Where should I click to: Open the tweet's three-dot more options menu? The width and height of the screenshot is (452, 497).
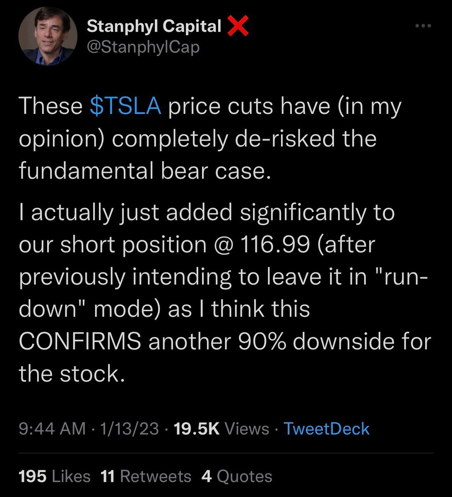[423, 26]
